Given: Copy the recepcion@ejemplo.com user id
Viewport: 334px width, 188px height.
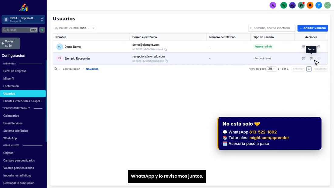Looking at the screenshot, I should pyautogui.click(x=166, y=61).
